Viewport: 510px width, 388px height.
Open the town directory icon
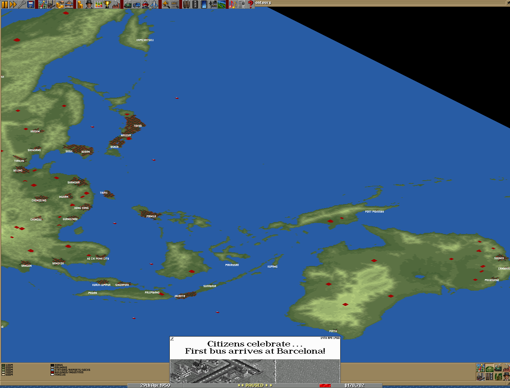coord(51,4)
